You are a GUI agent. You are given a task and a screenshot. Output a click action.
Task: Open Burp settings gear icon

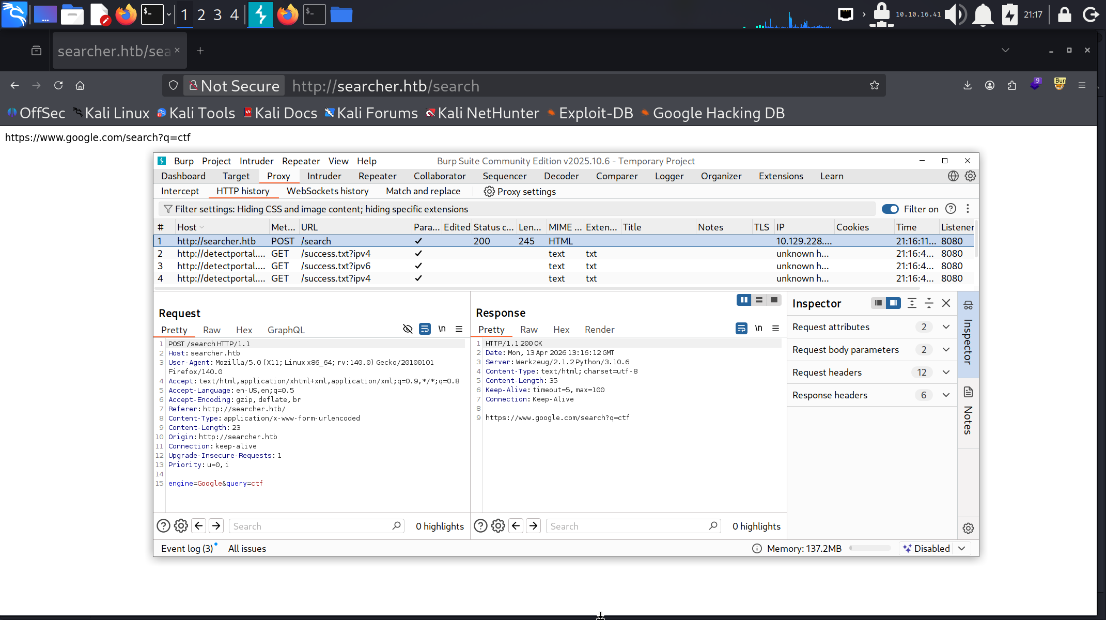970,176
